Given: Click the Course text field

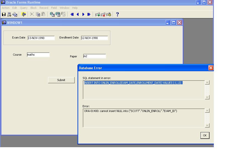Looking at the screenshot, I should (x=38, y=55).
